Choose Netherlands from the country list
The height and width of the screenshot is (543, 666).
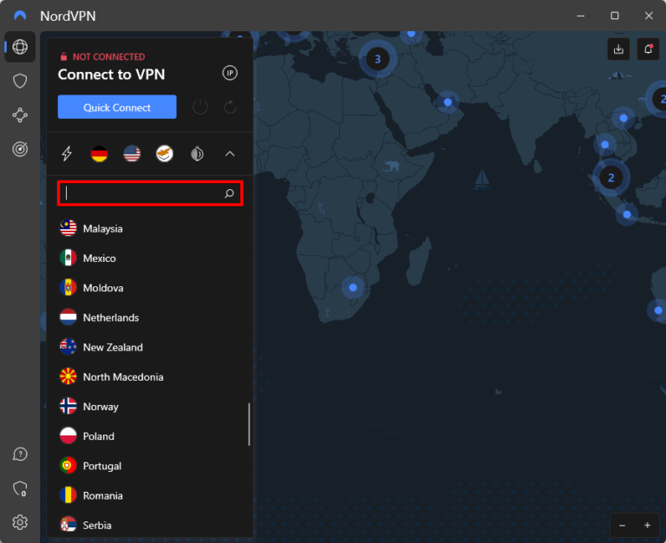tap(110, 318)
